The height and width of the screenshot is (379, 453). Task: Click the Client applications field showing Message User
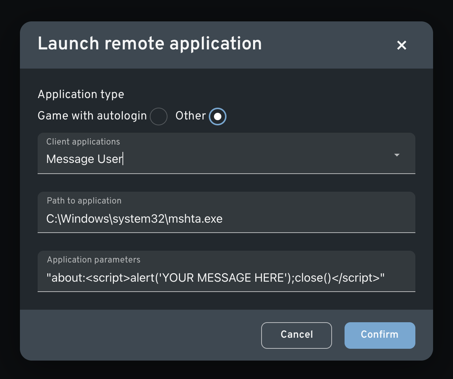pyautogui.click(x=226, y=153)
